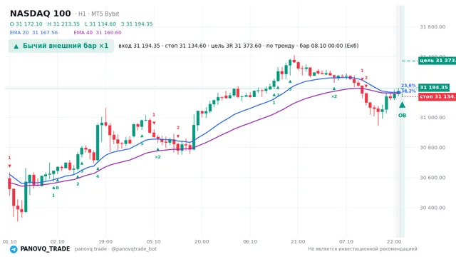
Task: Click the entry/stop/target signal description line
Action: (239, 46)
